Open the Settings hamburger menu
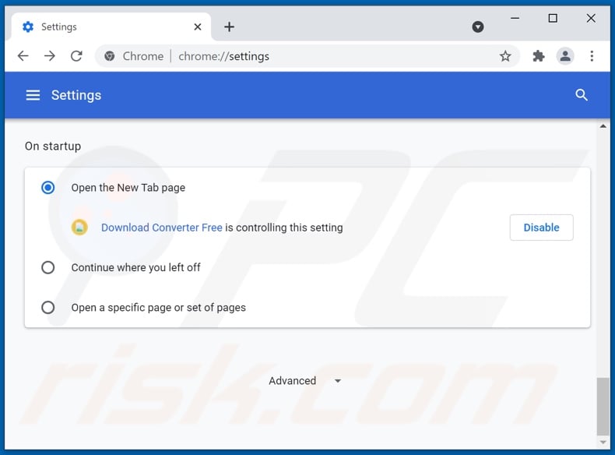This screenshot has width=615, height=455. [33, 95]
